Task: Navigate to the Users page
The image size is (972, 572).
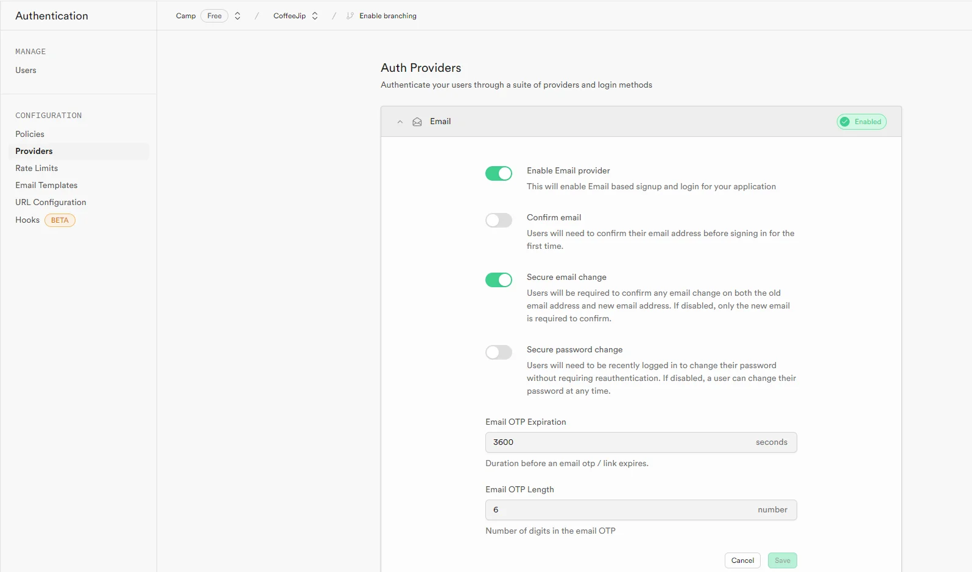Action: coord(26,70)
